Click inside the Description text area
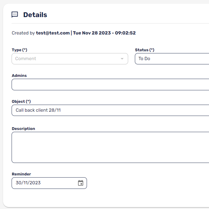The height and width of the screenshot is (209, 209). pos(110,147)
